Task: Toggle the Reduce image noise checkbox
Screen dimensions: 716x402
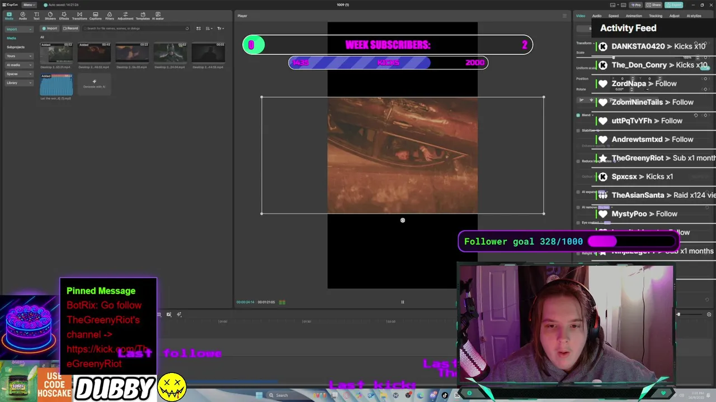Action: [578, 161]
